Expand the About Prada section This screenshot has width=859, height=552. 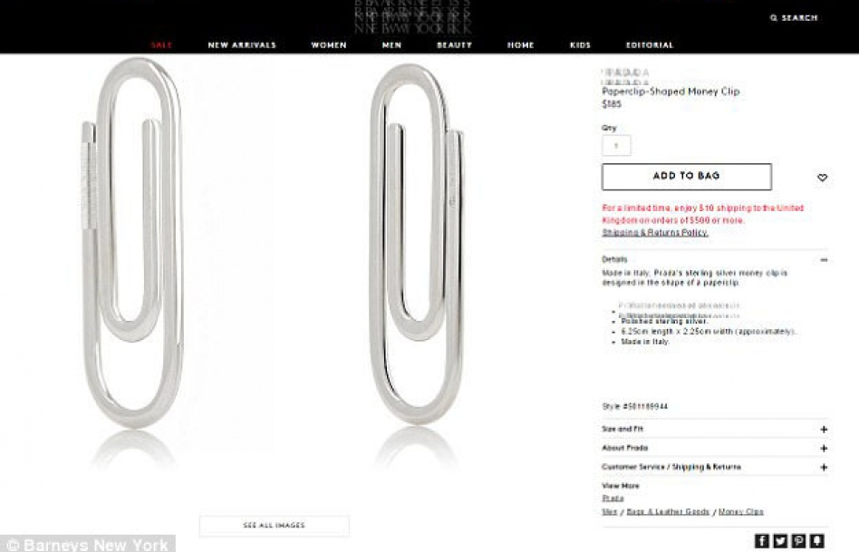tap(824, 449)
